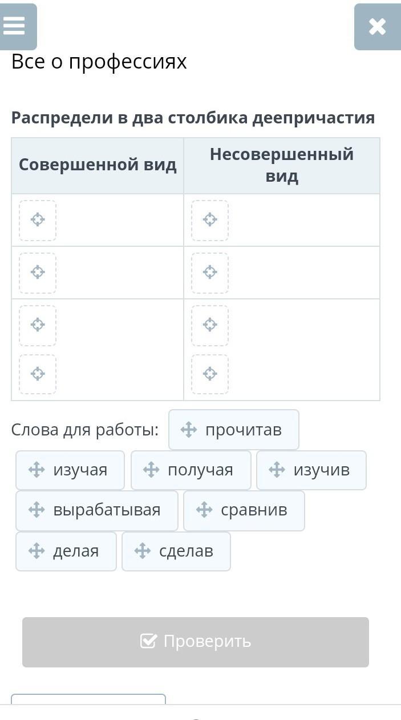The image size is (401, 720).
Task: Select the word chip изучая
Action: click(70, 470)
